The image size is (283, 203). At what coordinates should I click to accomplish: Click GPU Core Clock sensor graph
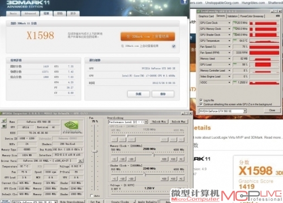point(264,23)
